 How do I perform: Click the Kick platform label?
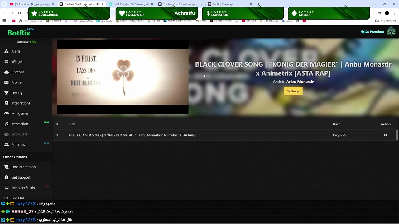(33, 42)
